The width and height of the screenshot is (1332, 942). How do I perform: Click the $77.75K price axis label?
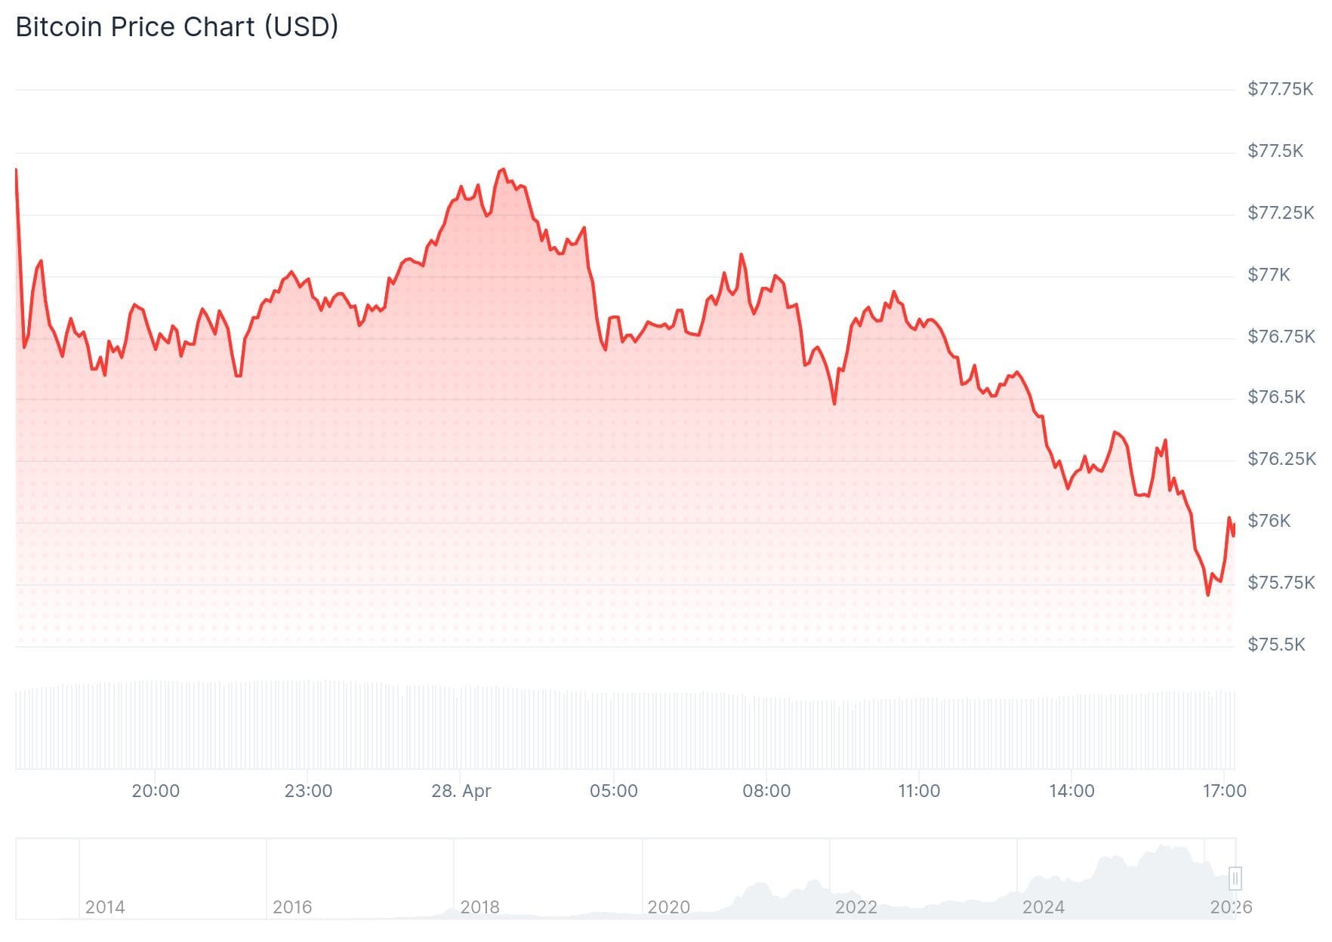pyautogui.click(x=1280, y=89)
